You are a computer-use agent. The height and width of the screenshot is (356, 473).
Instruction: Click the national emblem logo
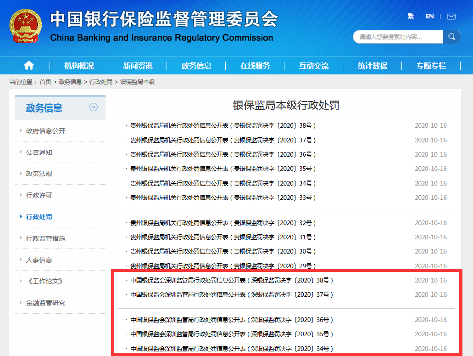pos(26,26)
